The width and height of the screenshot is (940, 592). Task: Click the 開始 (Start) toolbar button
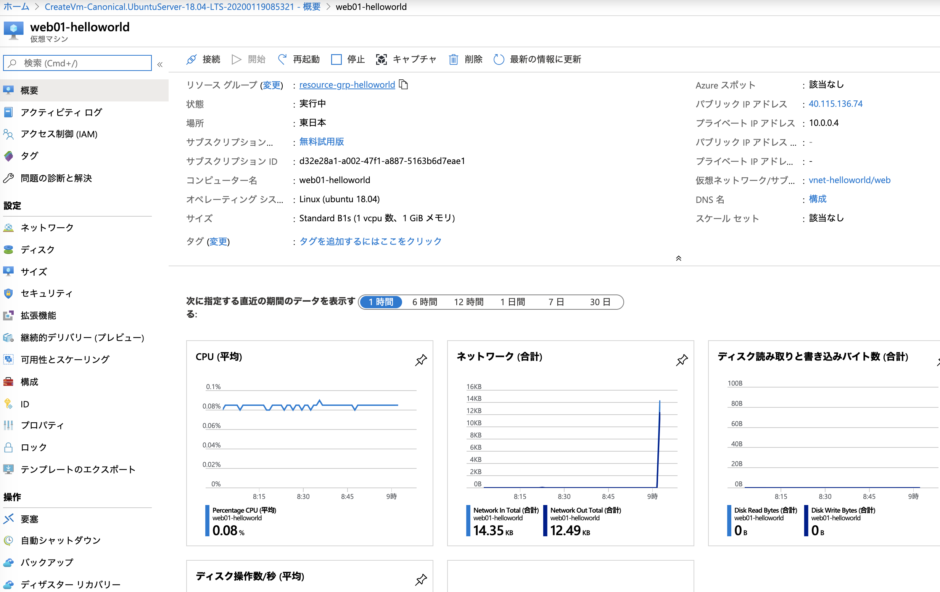[x=249, y=60]
